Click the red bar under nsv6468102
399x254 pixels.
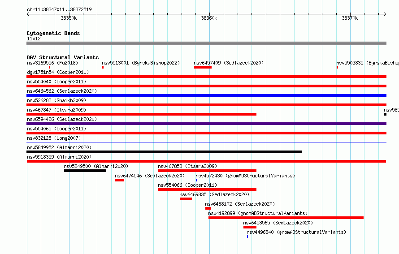(208, 208)
